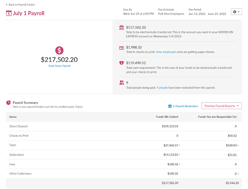Click the check icon beside $1,988.32
Image resolution: width=248 pixels, height=189 pixels.
pos(122,47)
